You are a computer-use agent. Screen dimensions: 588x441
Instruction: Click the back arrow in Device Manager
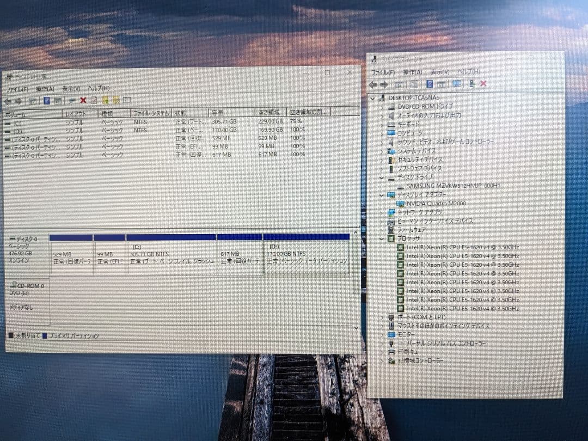point(373,84)
